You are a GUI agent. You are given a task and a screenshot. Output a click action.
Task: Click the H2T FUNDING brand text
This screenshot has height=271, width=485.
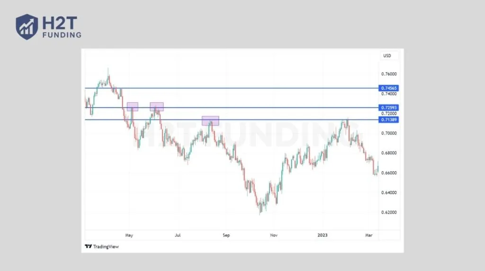pyautogui.click(x=62, y=27)
